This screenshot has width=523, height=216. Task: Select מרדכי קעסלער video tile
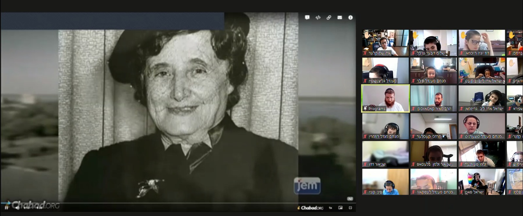[x=433, y=126]
